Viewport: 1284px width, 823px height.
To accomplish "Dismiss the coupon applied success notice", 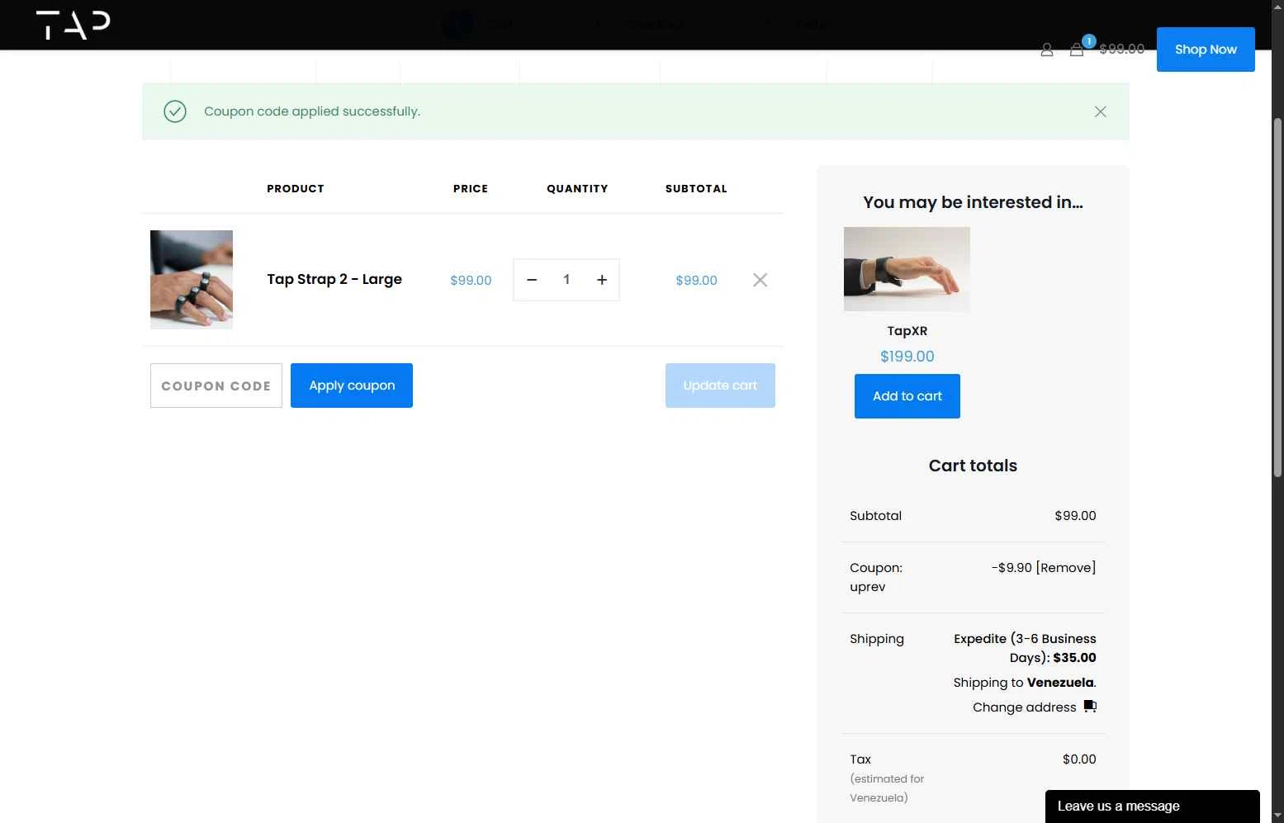I will [1101, 111].
